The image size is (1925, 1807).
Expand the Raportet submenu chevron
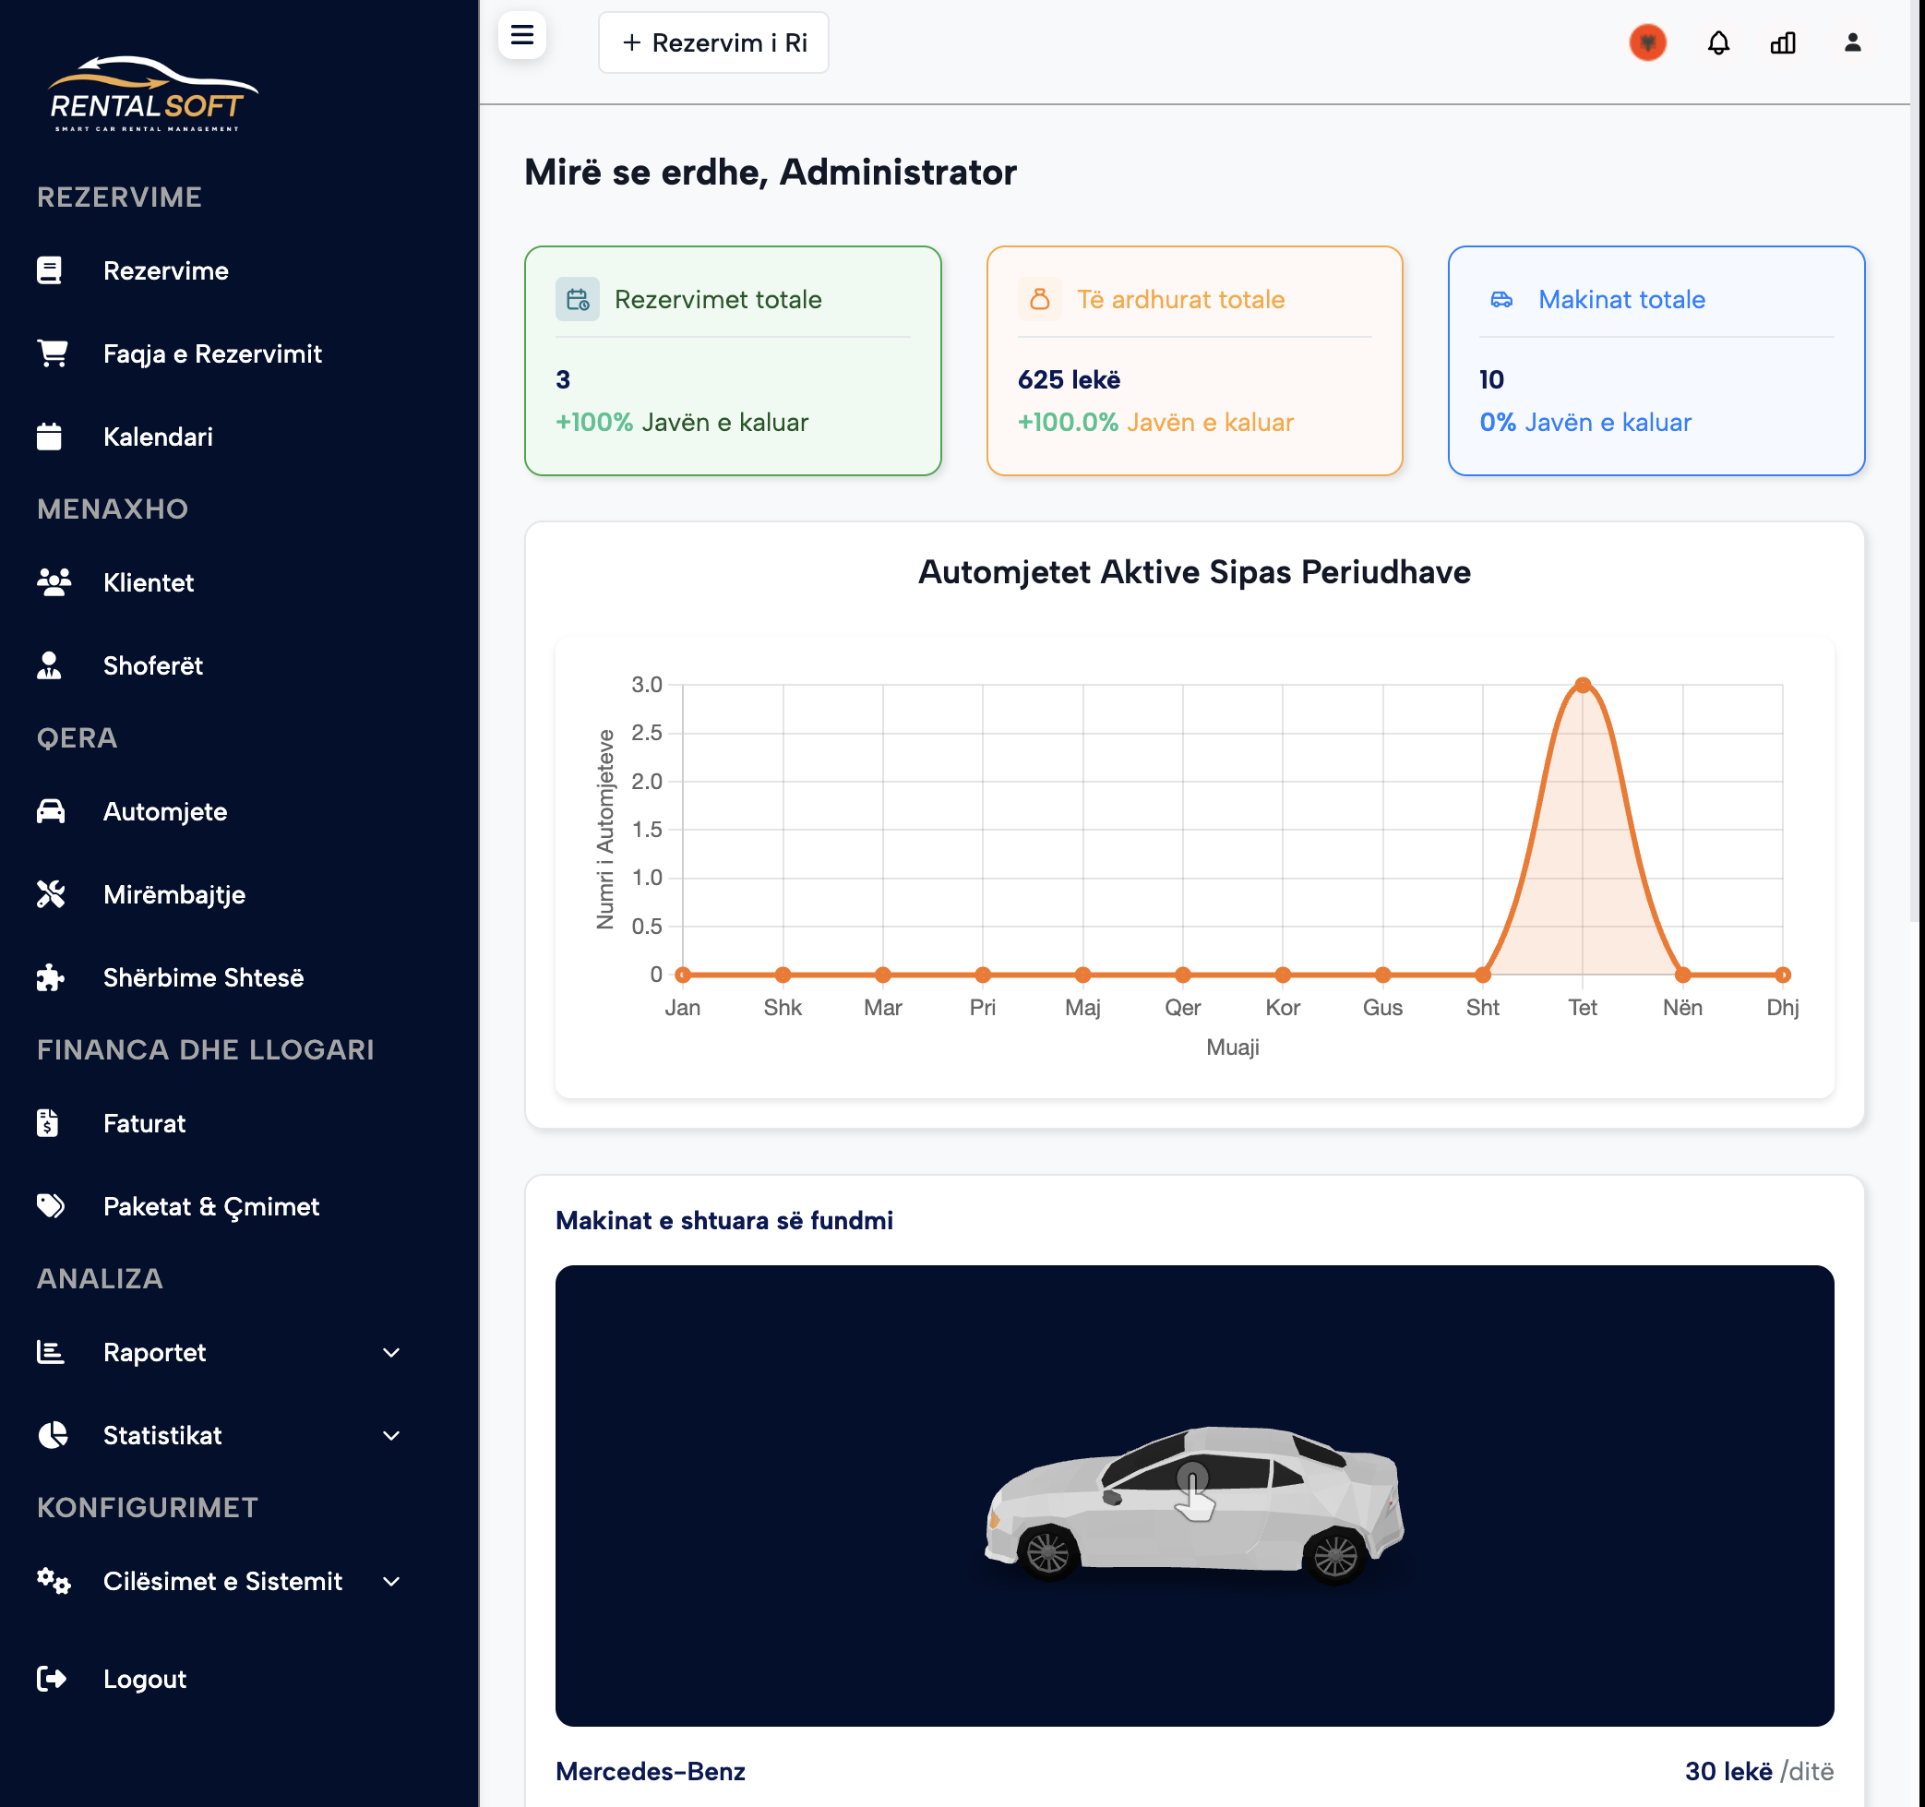[391, 1352]
